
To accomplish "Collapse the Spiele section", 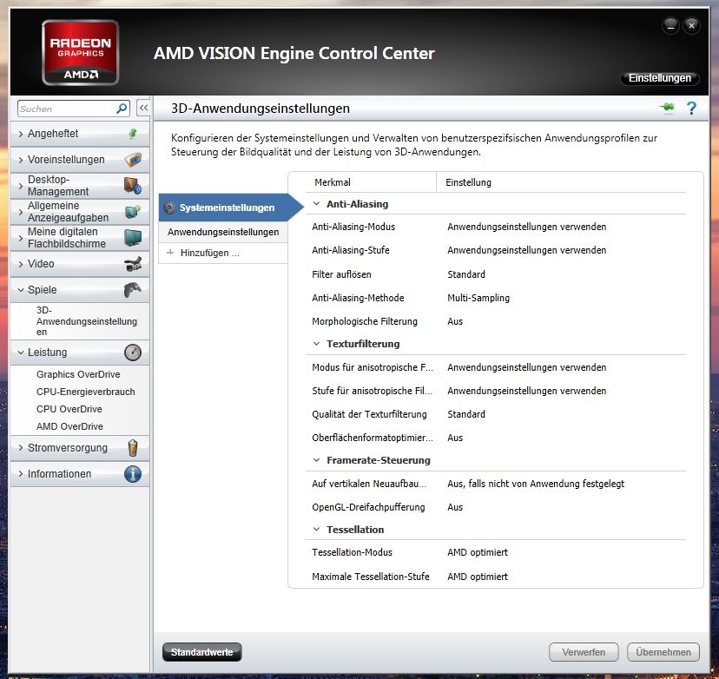I will pyautogui.click(x=21, y=290).
